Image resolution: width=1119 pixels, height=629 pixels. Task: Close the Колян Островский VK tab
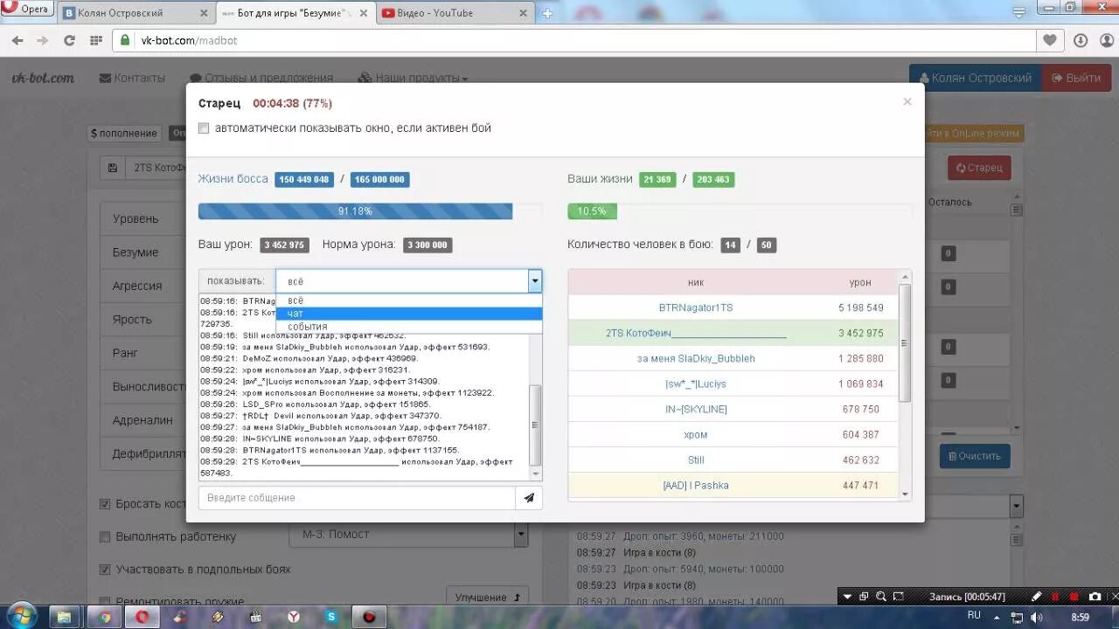point(203,13)
